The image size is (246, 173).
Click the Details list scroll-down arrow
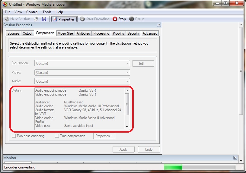pyautogui.click(x=127, y=127)
